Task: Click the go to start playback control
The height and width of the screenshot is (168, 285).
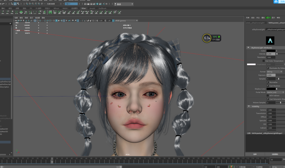Action: click(284, 160)
